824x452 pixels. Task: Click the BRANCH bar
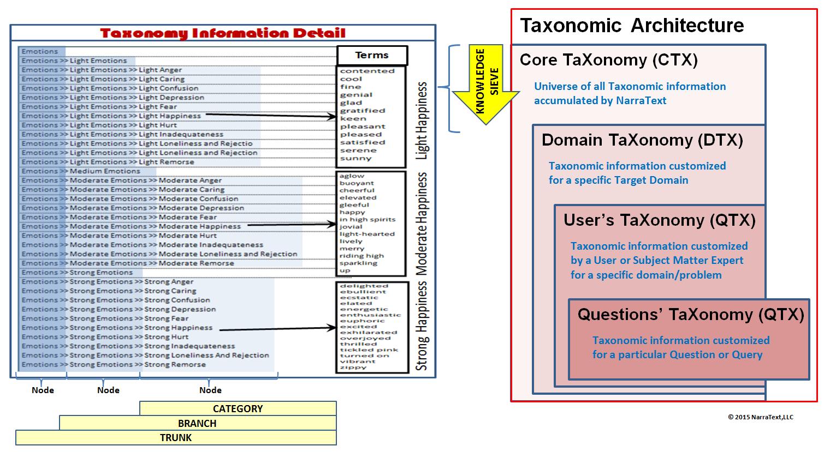198,423
